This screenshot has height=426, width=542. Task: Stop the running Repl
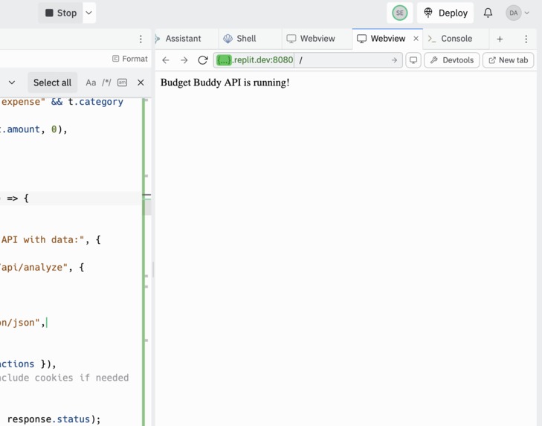coord(61,13)
